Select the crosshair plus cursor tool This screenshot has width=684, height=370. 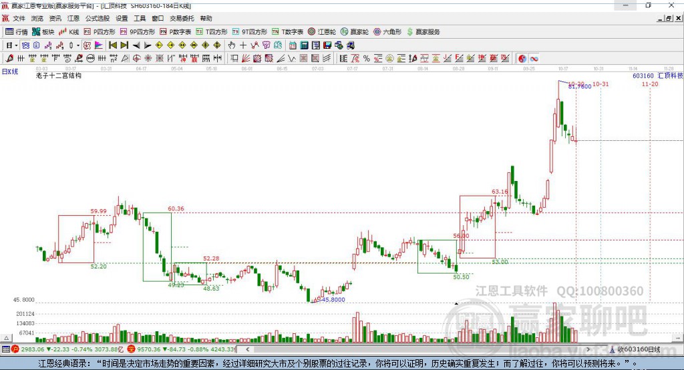[243, 45]
